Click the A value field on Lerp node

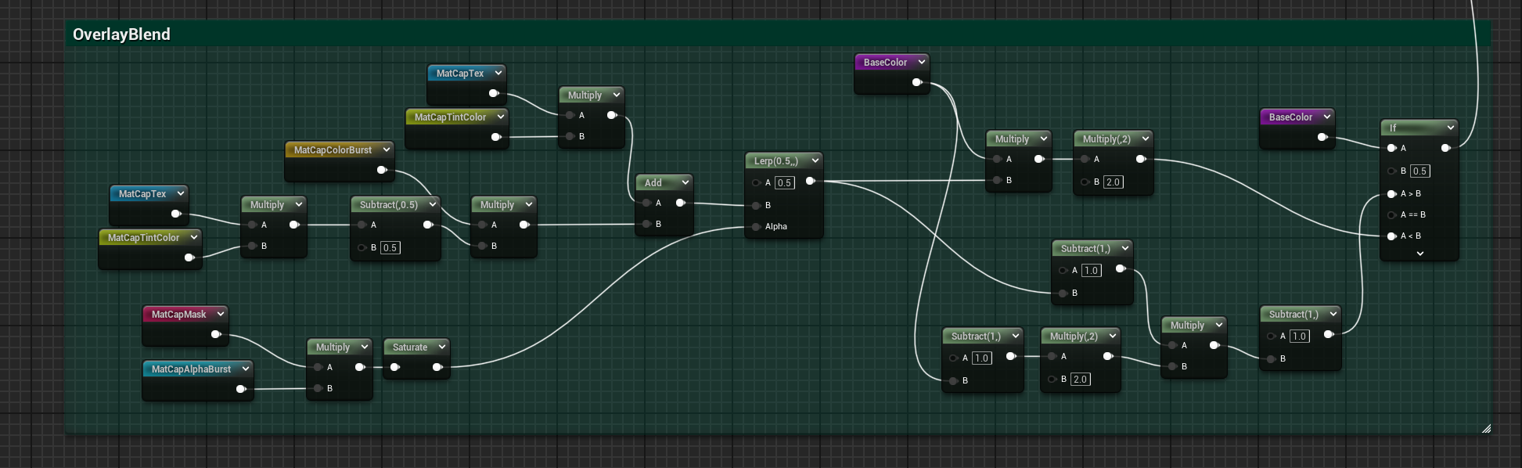[x=784, y=182]
